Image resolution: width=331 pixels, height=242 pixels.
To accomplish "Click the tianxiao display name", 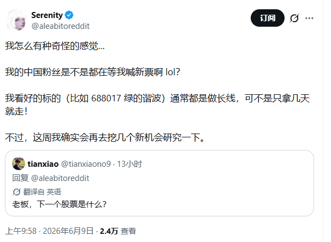I will (x=43, y=164).
